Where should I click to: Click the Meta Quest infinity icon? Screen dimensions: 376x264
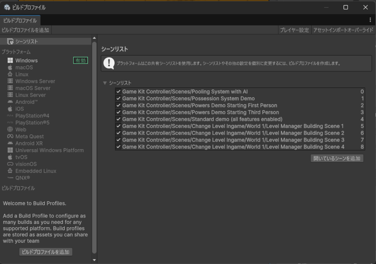pyautogui.click(x=10, y=136)
